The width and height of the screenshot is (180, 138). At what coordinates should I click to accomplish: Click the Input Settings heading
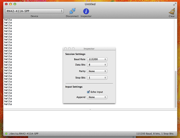pos(74,87)
